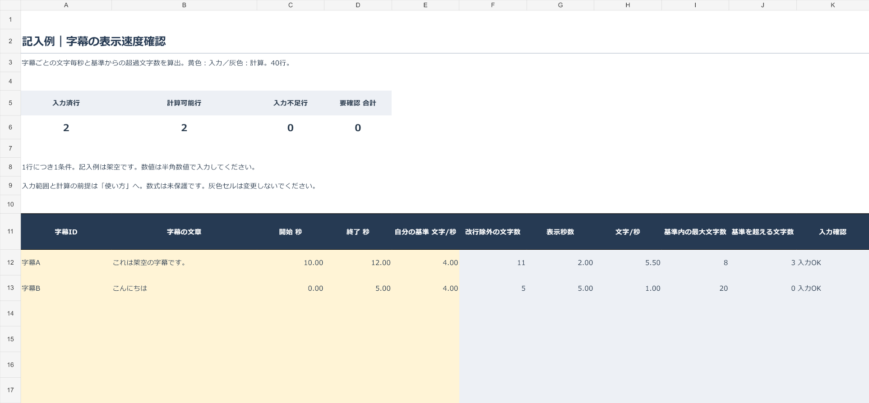Select empty 字幕ID cell in row 14
The width and height of the screenshot is (869, 403).
coord(66,313)
